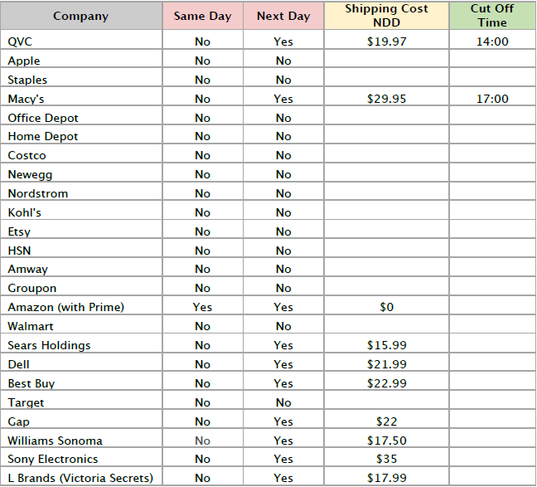Click Dell's shipping cost $21.99
The image size is (537, 487).
pos(386,364)
